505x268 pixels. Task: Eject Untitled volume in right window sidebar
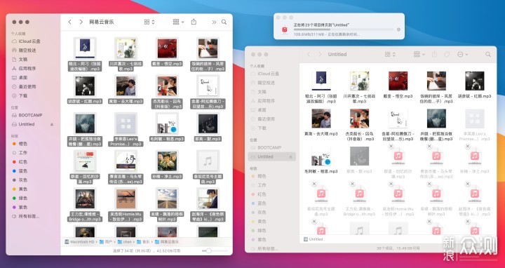291,156
